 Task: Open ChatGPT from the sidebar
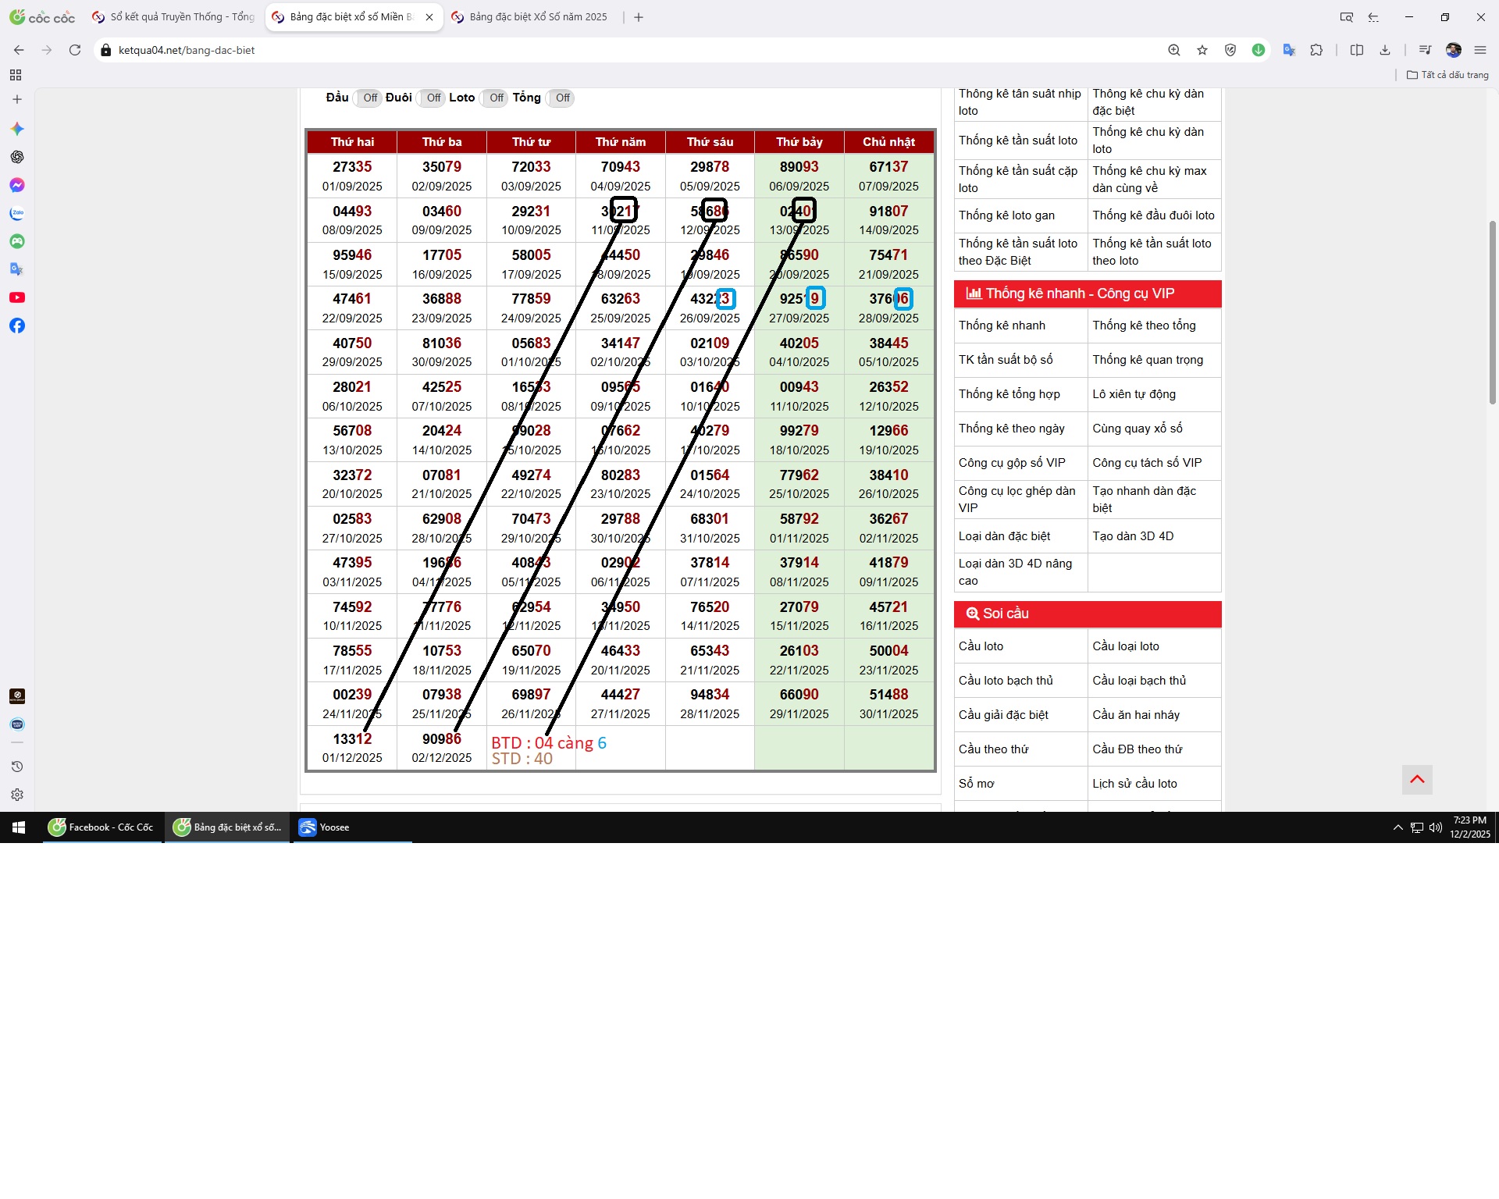17,157
